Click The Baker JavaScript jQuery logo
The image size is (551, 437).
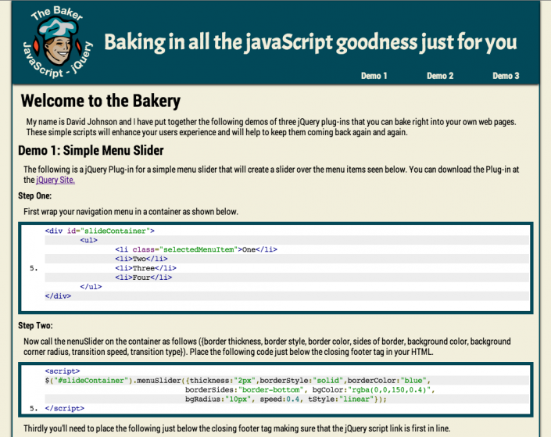coord(58,42)
